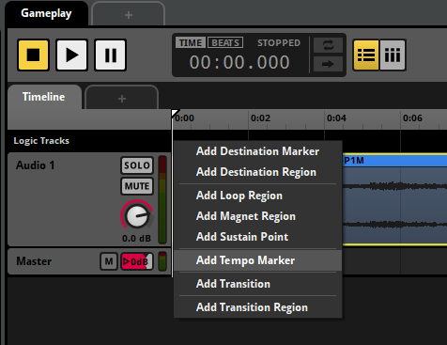Start playback with the Play button
This screenshot has height=345, width=447.
tap(71, 55)
